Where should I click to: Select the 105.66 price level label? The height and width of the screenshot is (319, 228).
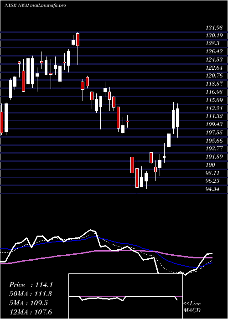coord(214,140)
